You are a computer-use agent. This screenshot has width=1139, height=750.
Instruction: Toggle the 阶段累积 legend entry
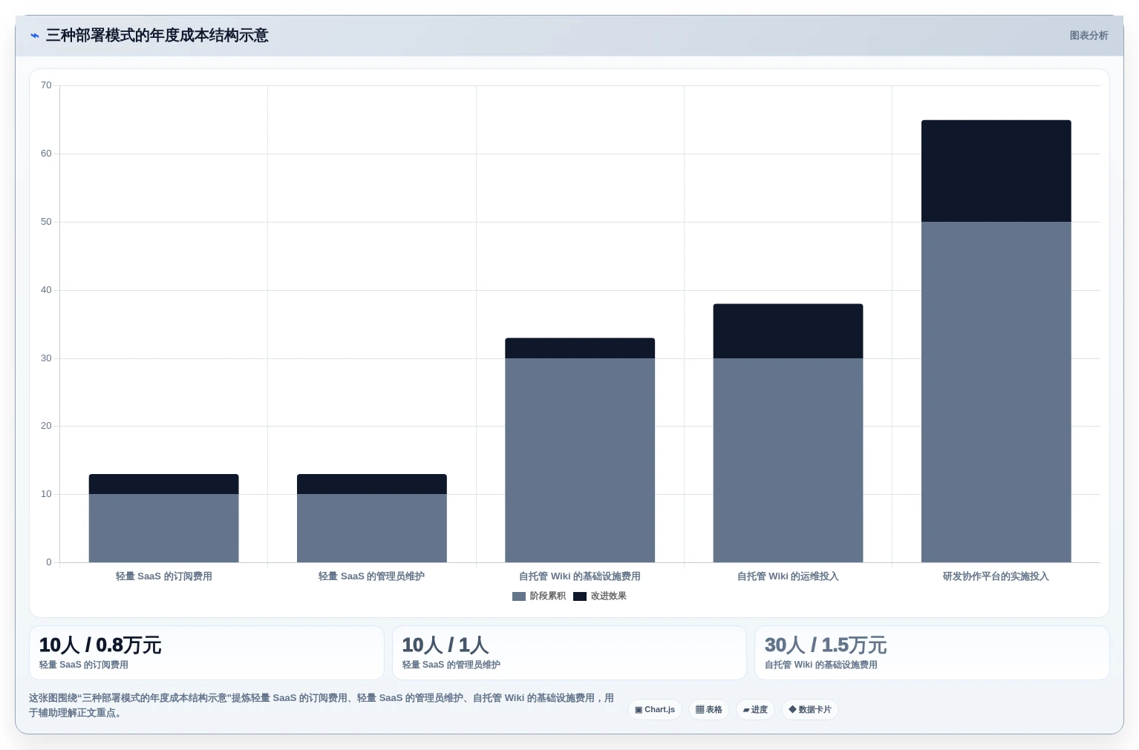(x=539, y=596)
